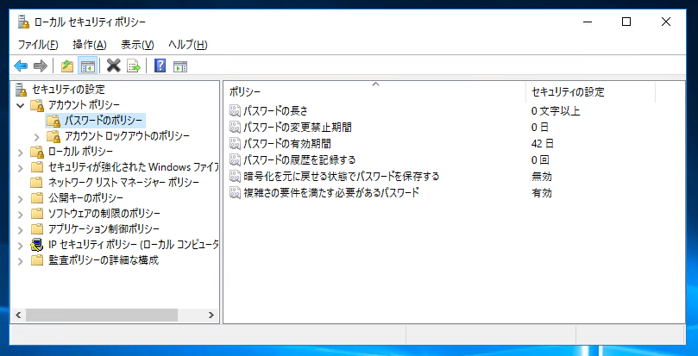Click the 有効 setting value
Image resolution: width=698 pixels, height=356 pixels.
click(x=542, y=193)
